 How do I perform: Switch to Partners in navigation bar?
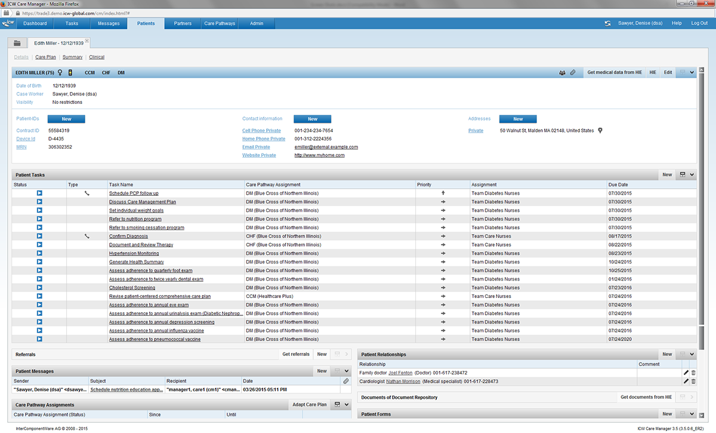(183, 23)
